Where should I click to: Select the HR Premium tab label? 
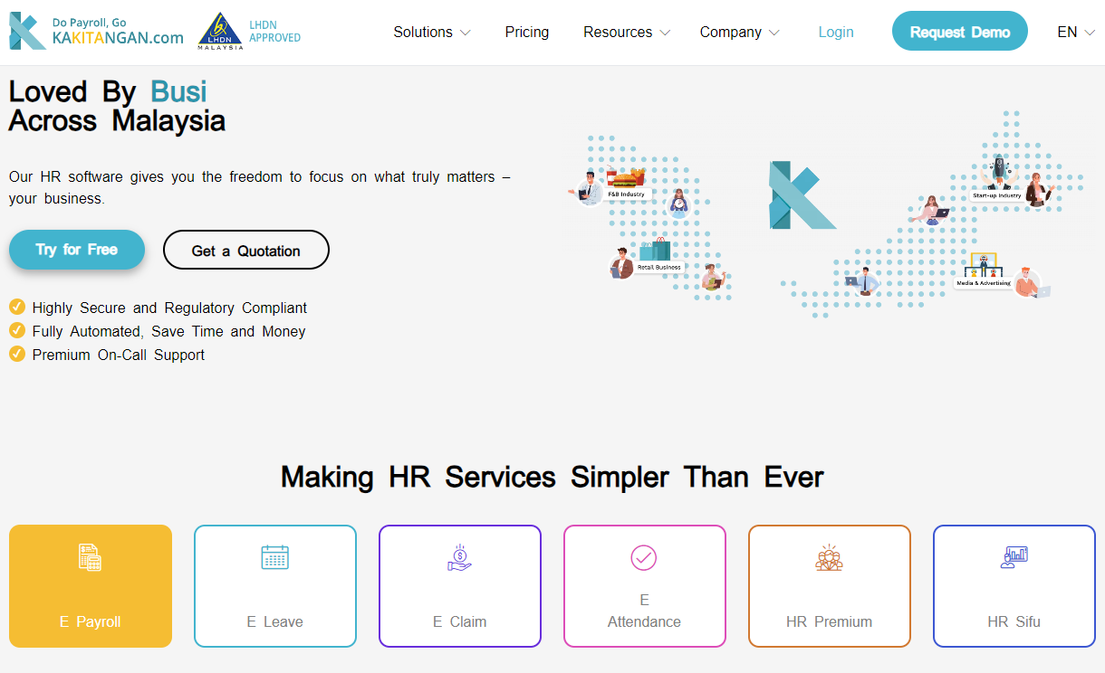point(829,621)
